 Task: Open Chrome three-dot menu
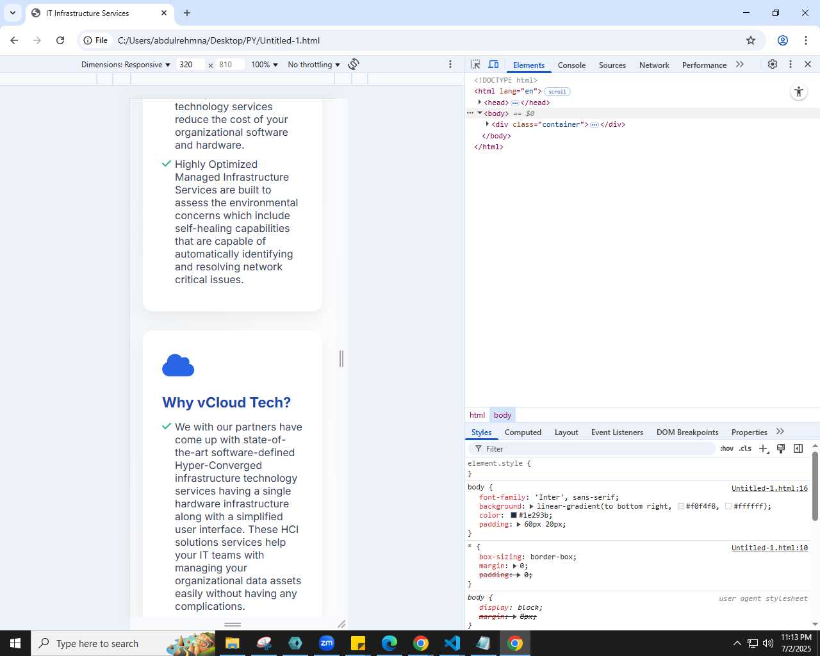click(x=806, y=40)
